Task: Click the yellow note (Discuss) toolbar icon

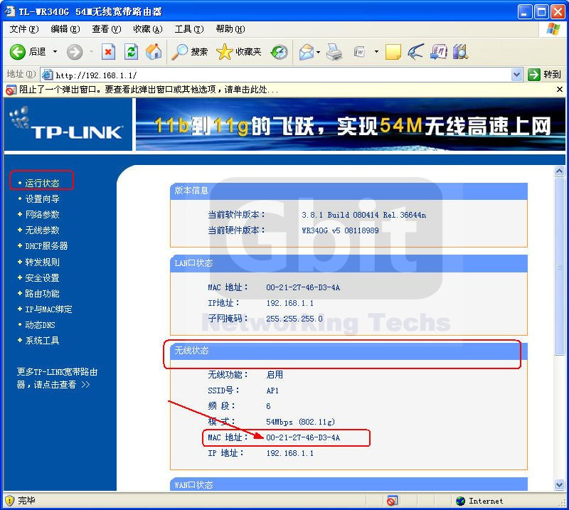Action: (393, 52)
